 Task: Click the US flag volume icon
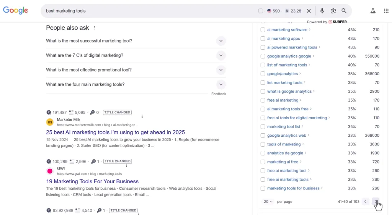click(269, 11)
